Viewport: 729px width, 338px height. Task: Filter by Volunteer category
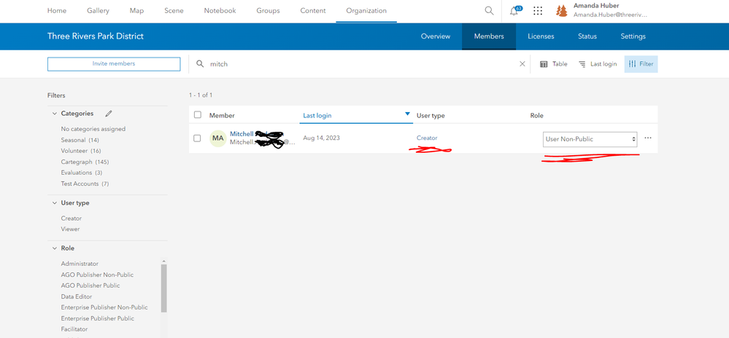(81, 151)
